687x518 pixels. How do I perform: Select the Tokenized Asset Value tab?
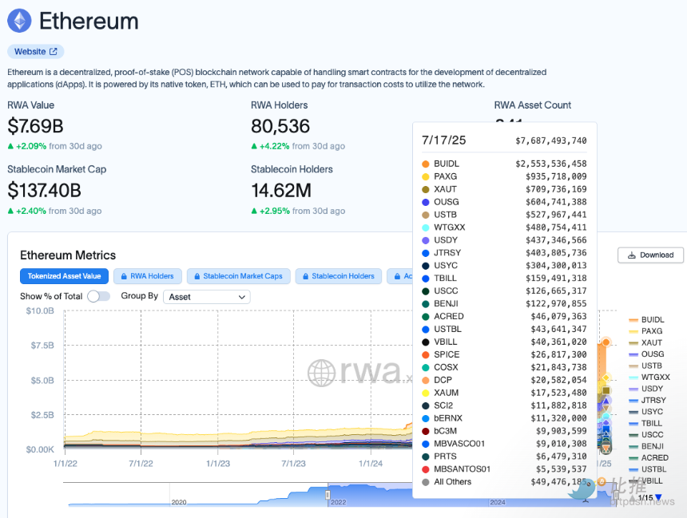(64, 276)
